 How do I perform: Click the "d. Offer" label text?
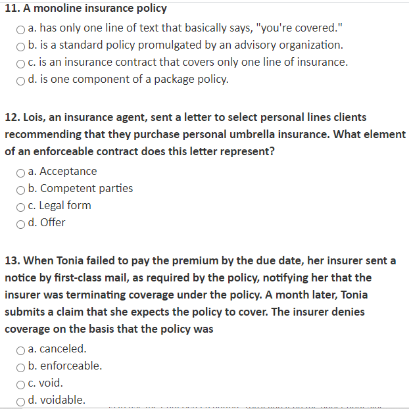coord(47,222)
